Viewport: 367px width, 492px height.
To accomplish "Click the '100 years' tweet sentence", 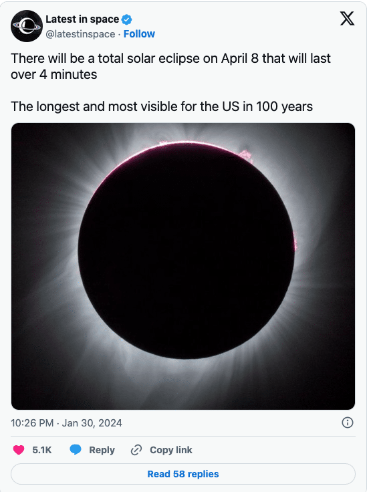I will (x=162, y=106).
